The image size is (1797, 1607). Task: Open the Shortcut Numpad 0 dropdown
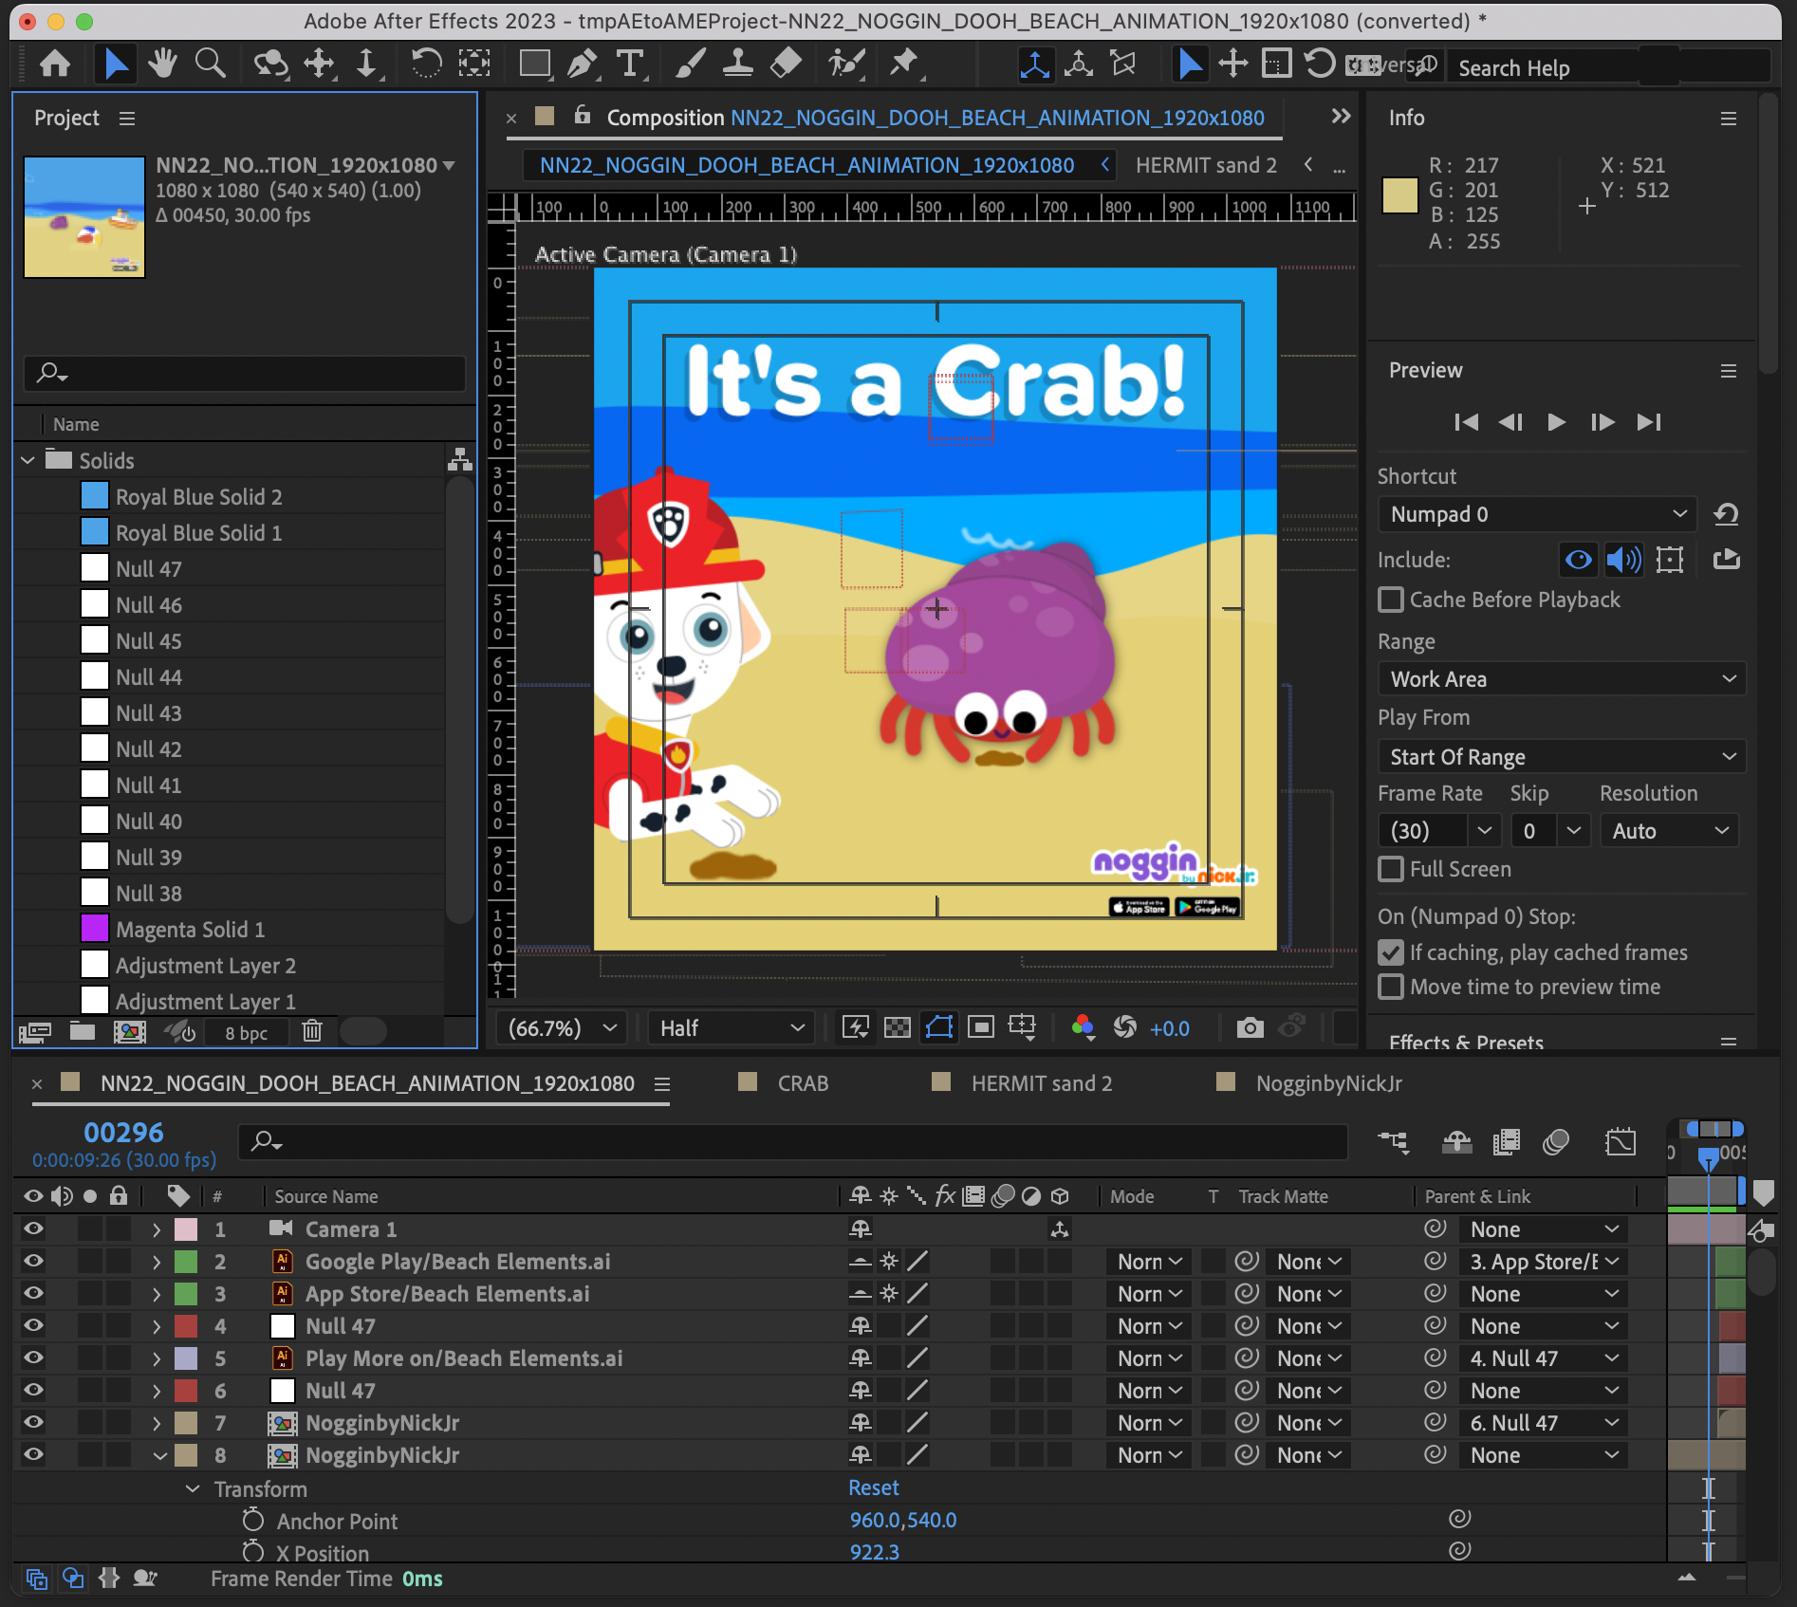tap(1536, 514)
